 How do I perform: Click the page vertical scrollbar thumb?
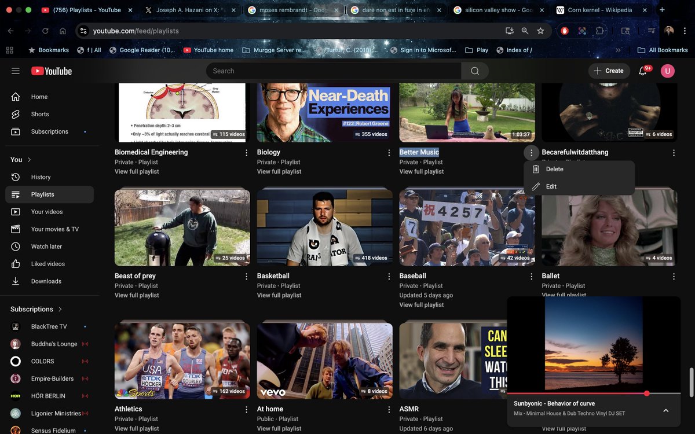(690, 382)
